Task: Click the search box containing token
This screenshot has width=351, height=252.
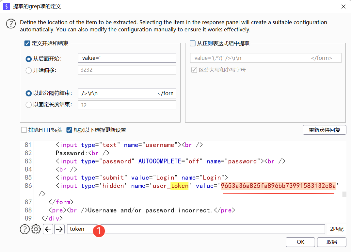Action: 196,229
